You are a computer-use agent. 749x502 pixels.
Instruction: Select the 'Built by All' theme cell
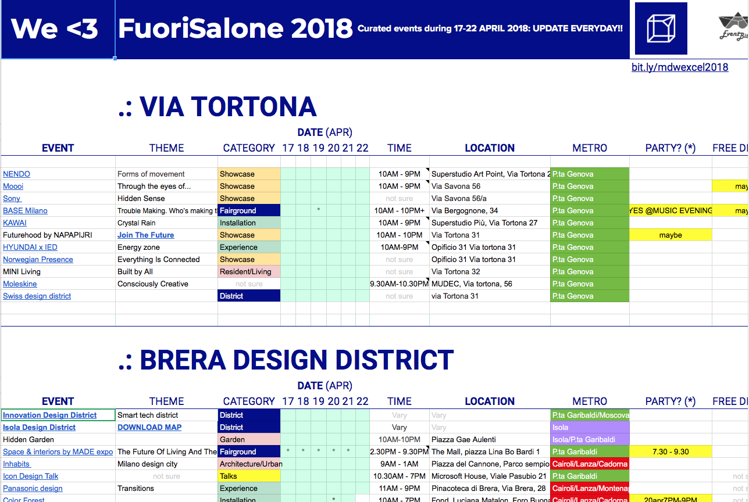coord(166,271)
